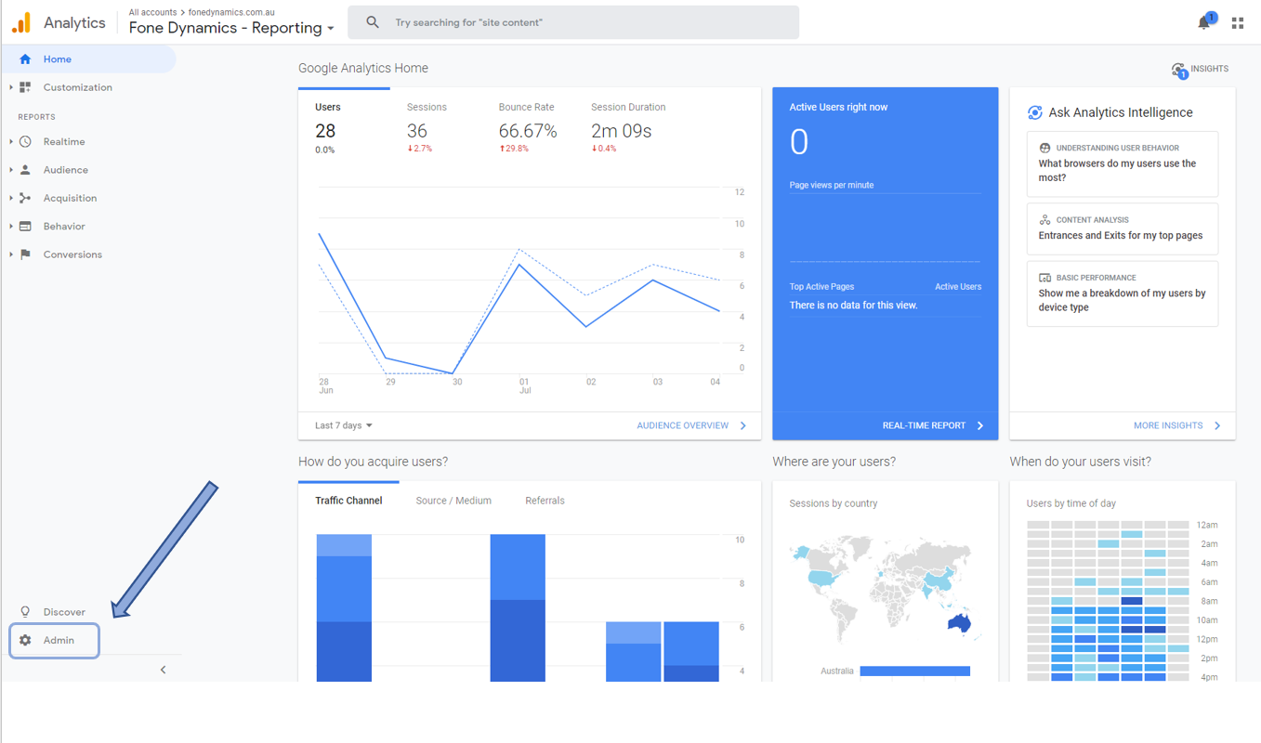The width and height of the screenshot is (1261, 743).
Task: Click the Content Analysis icon
Action: (1044, 220)
